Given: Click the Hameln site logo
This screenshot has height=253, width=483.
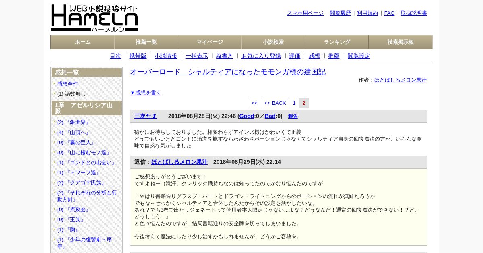Looking at the screenshot, I should click(x=95, y=18).
